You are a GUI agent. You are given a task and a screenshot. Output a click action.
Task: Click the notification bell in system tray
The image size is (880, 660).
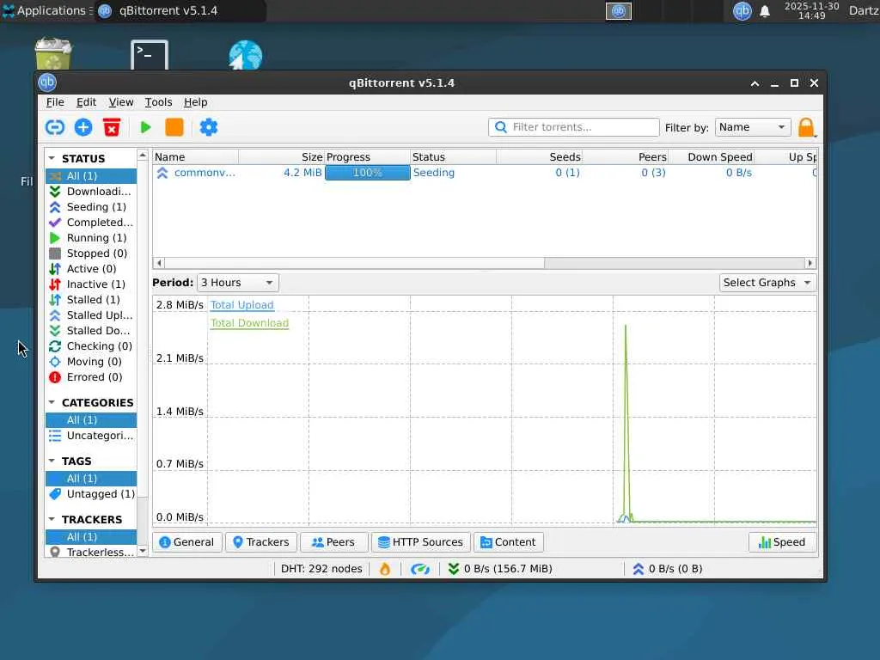(x=765, y=11)
